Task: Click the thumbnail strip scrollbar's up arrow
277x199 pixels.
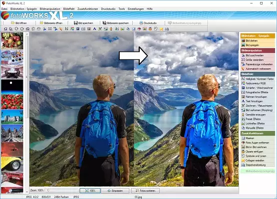Action: click(x=27, y=34)
